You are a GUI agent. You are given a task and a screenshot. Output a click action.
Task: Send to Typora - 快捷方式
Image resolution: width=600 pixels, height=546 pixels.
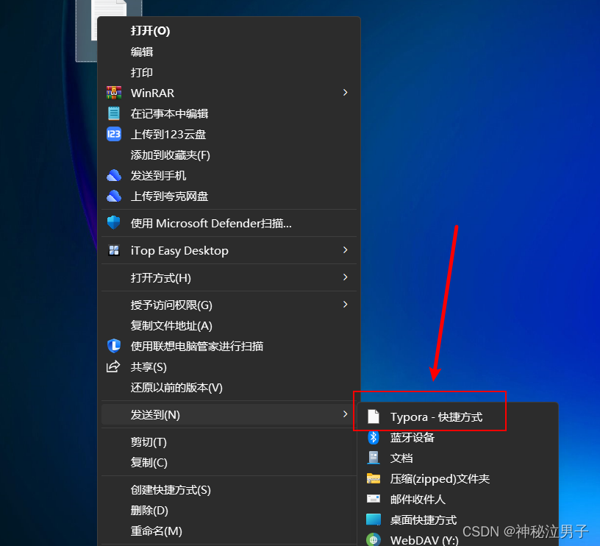tap(457, 416)
